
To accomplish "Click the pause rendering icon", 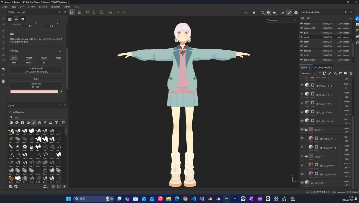I will point(254,13).
